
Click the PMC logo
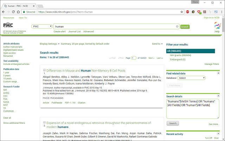click(x=8, y=25)
